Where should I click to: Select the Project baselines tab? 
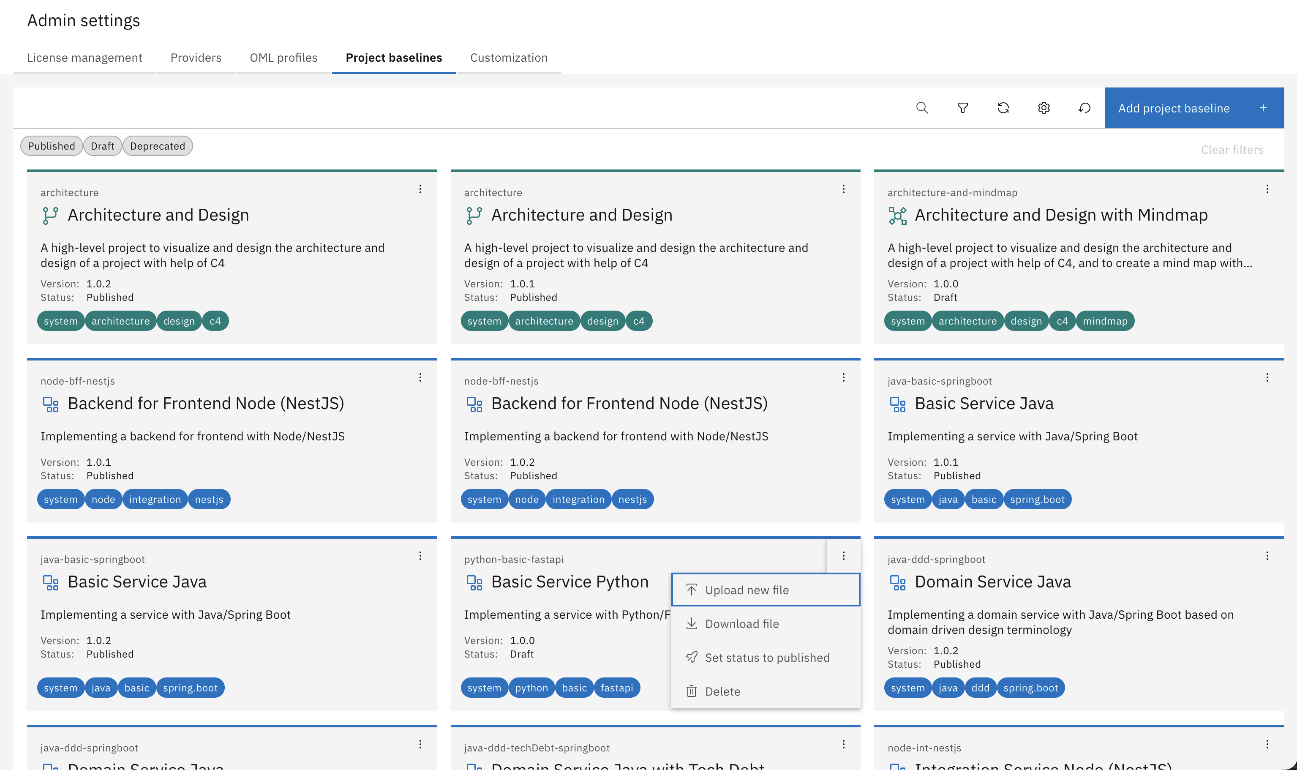[394, 57]
